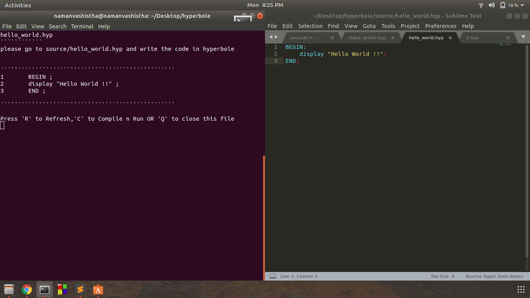Open the volume indicator
The width and height of the screenshot is (530, 298).
point(492,5)
